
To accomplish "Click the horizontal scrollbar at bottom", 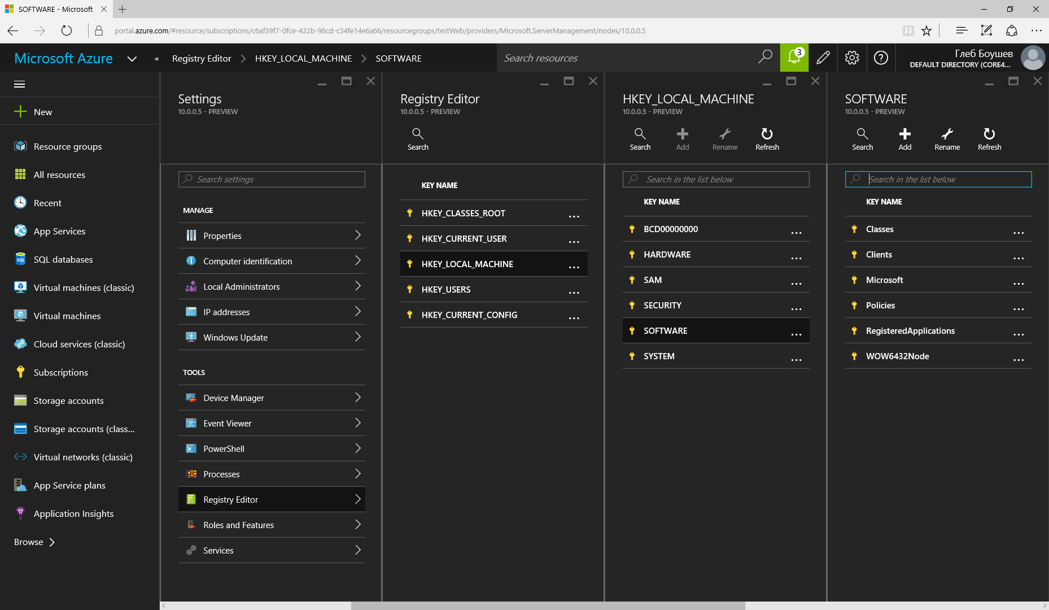I will click(x=548, y=605).
